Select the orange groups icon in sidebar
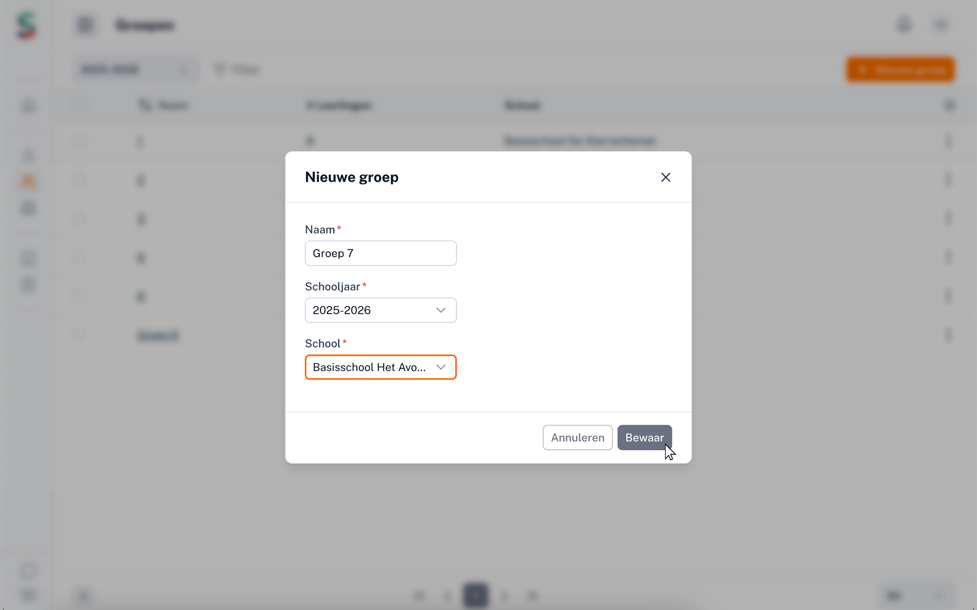Screen dimensions: 977x610 tap(28, 182)
